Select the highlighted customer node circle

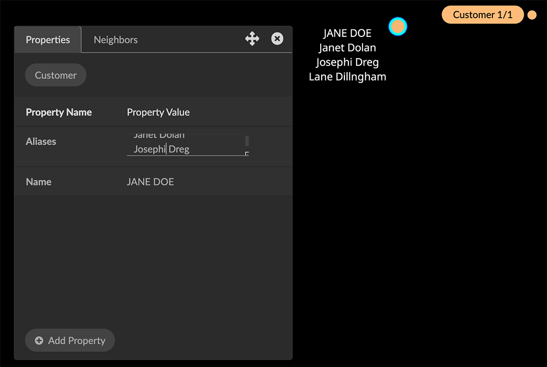(x=398, y=27)
